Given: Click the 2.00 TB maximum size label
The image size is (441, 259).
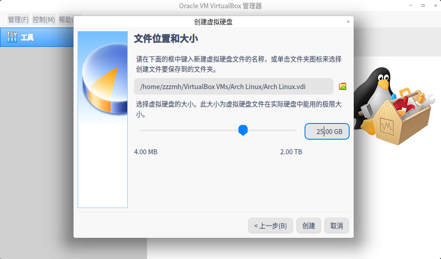Looking at the screenshot, I should [291, 152].
